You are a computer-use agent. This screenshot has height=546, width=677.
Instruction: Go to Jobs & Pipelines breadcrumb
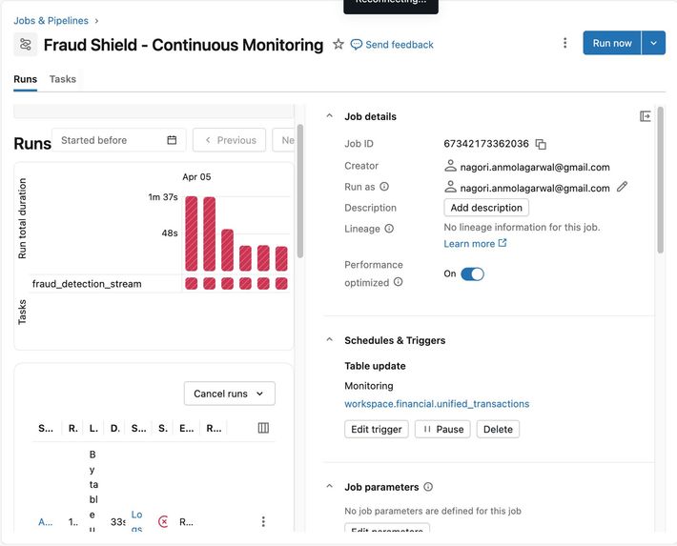pos(51,21)
